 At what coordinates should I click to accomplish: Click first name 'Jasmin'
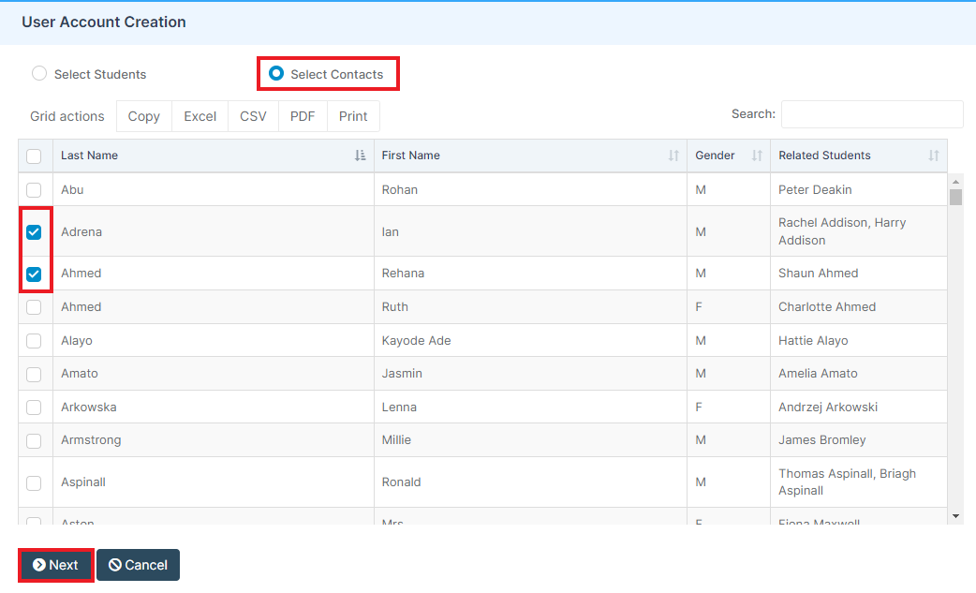click(x=402, y=374)
